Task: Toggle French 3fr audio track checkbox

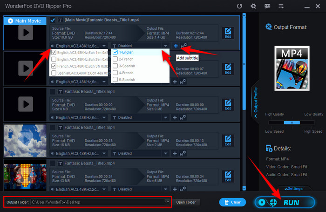Action: (54, 66)
